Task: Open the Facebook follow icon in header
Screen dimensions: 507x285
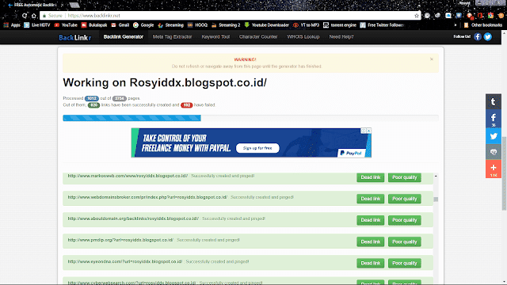Action: pos(478,37)
